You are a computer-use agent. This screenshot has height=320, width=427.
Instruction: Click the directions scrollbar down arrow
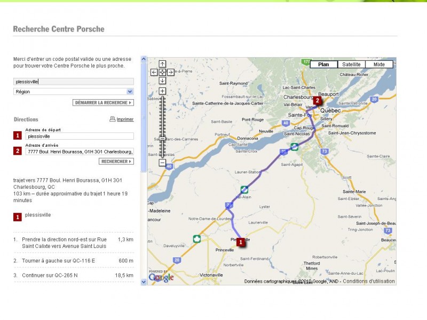click(x=144, y=282)
